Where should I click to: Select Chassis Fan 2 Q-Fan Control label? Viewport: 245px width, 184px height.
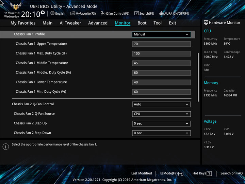[33, 104]
